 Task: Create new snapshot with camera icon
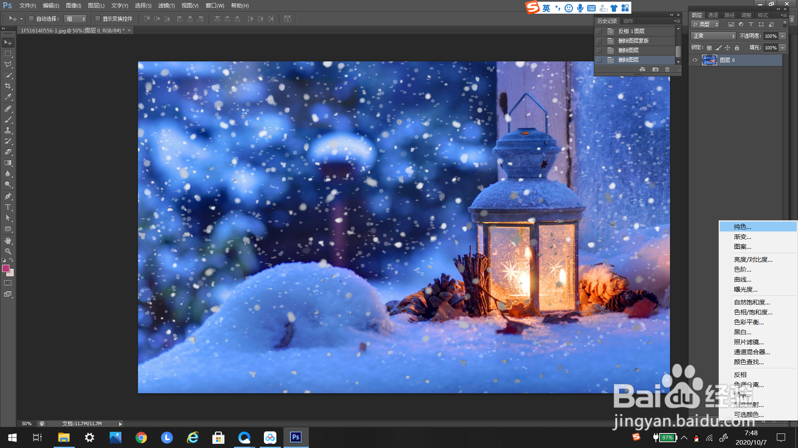pos(655,69)
